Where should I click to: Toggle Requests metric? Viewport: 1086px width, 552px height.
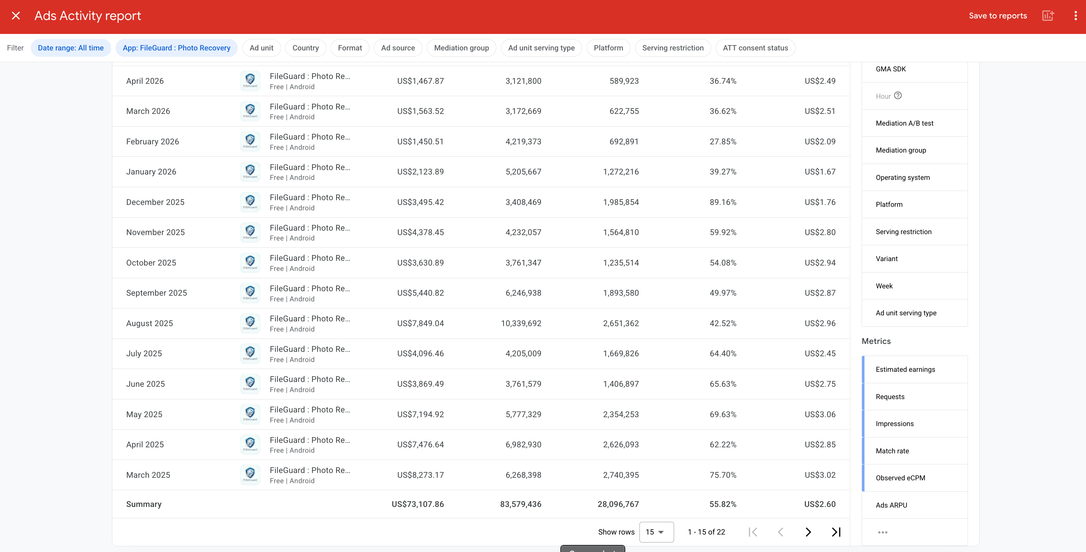click(x=914, y=397)
